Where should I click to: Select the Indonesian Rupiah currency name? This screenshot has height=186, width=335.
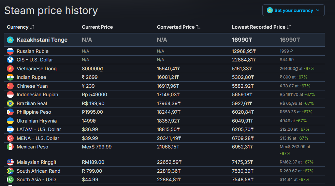coord(38,95)
